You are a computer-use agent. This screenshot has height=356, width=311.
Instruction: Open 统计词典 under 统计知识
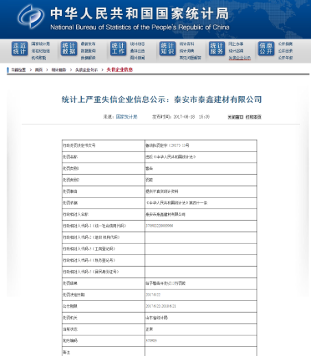pos(187,51)
